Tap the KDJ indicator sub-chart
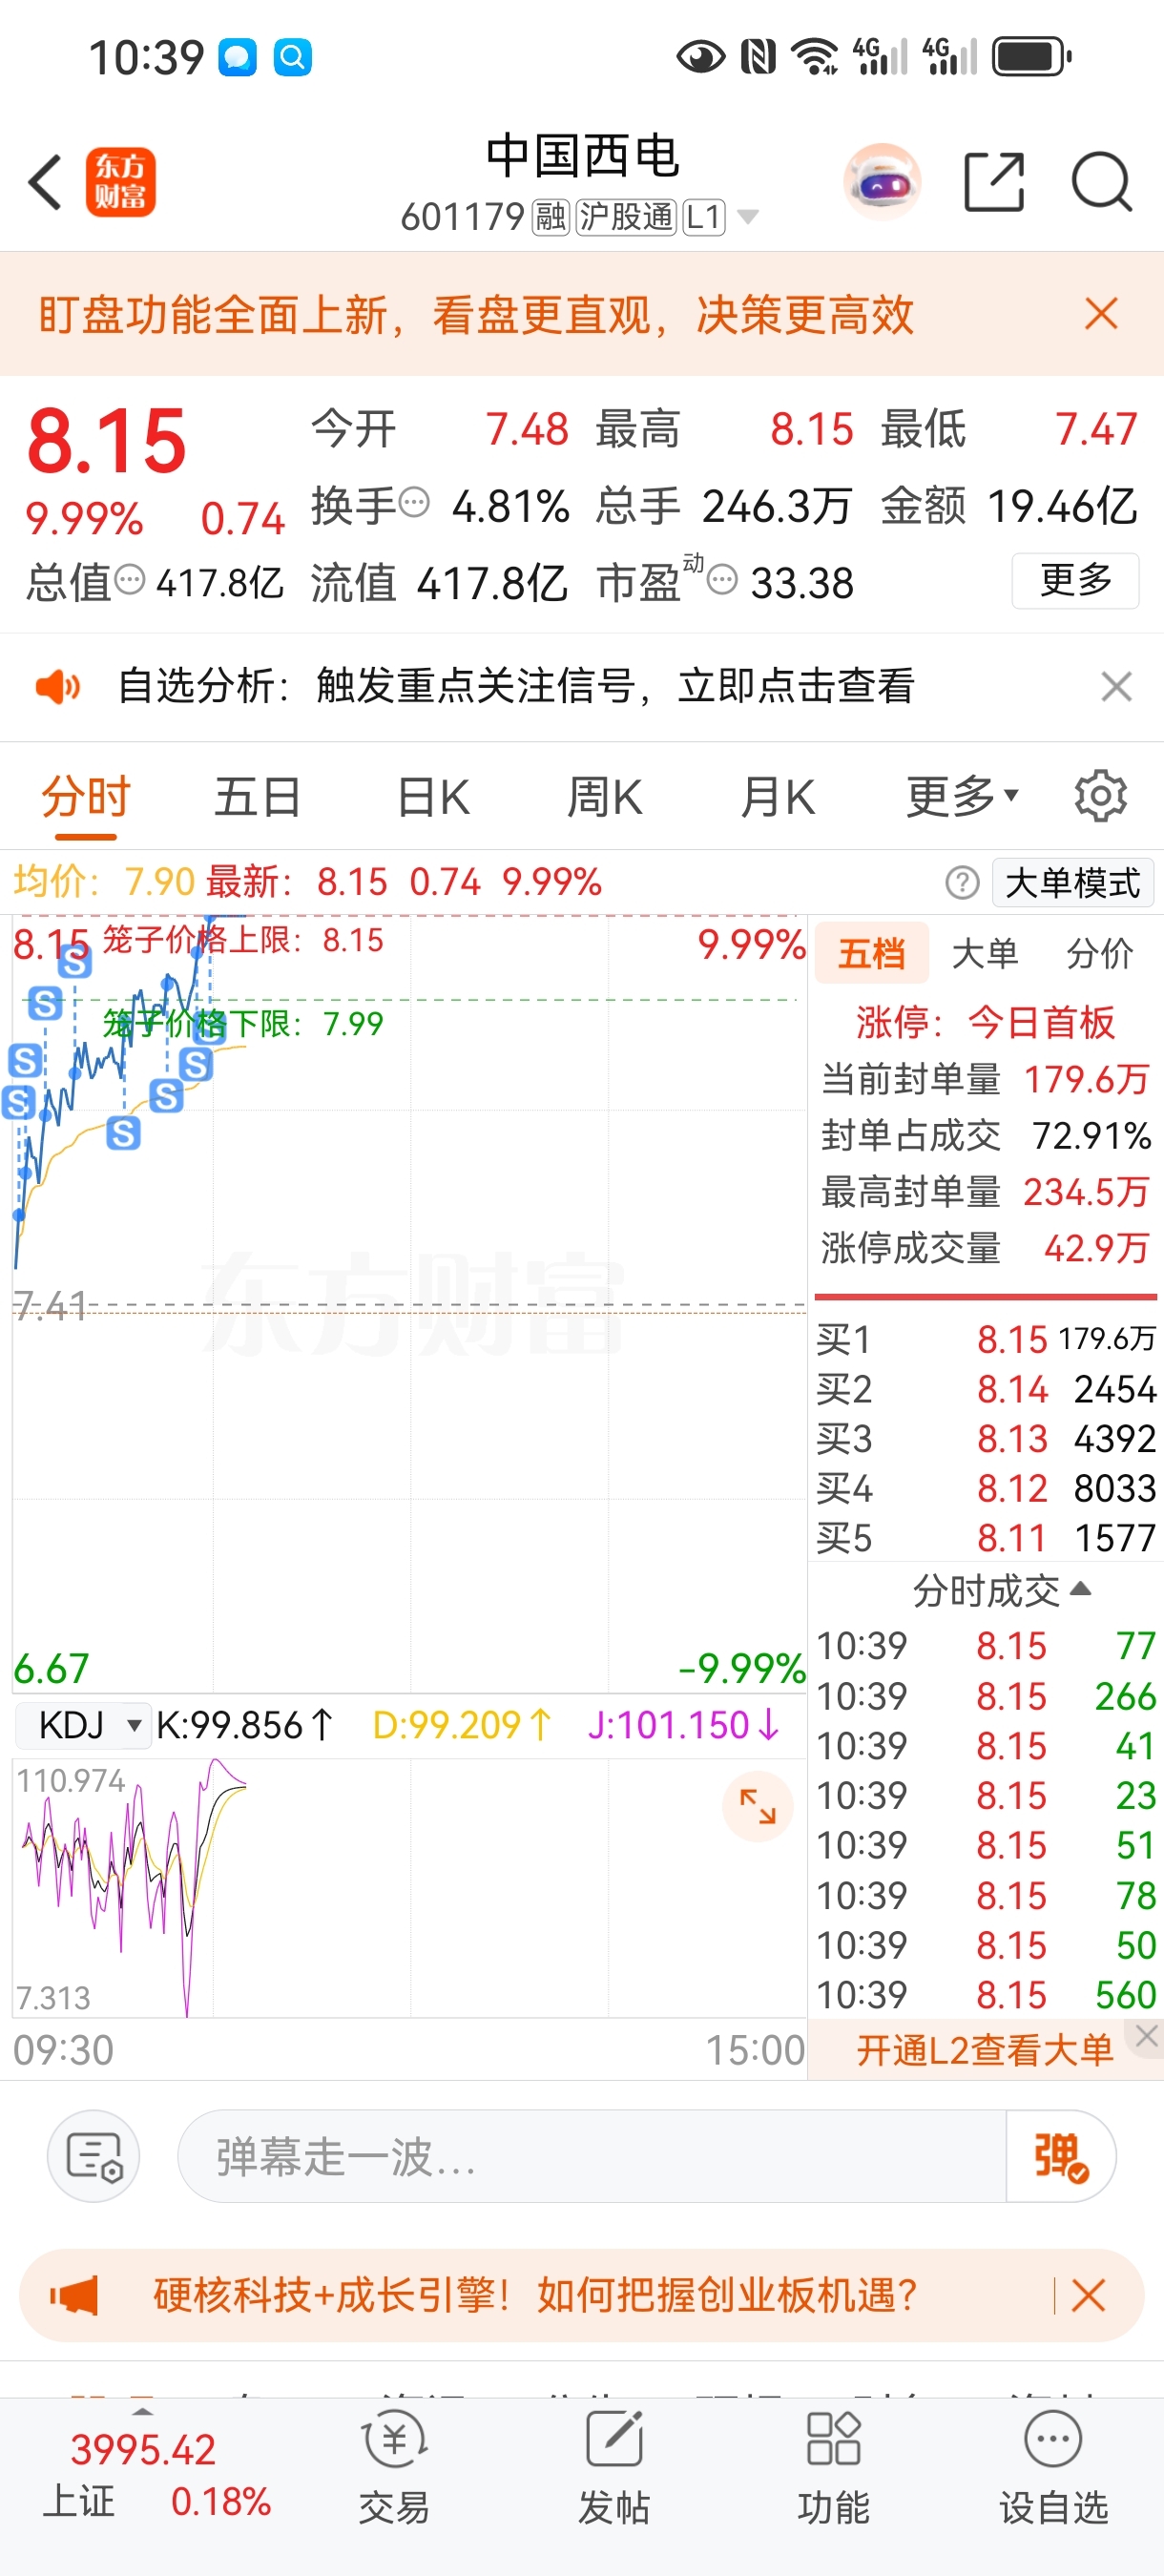 pyautogui.click(x=409, y=1888)
